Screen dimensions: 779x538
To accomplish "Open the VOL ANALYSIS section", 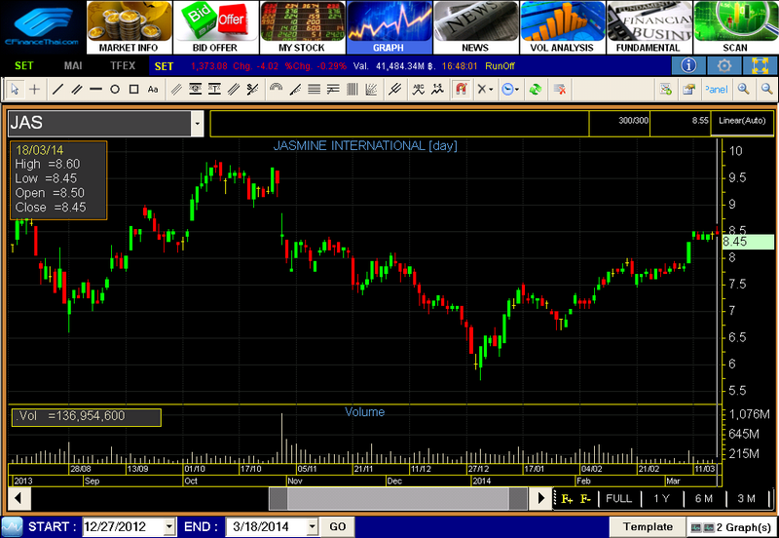I will point(563,27).
